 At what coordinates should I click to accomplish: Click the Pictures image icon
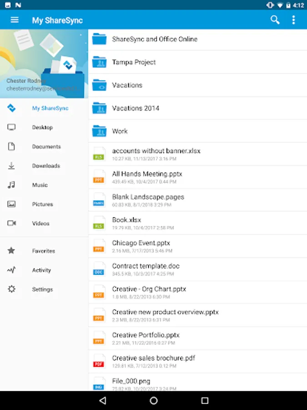coord(11,204)
